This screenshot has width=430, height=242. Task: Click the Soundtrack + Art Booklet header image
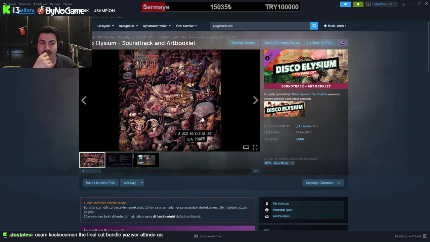point(306,69)
